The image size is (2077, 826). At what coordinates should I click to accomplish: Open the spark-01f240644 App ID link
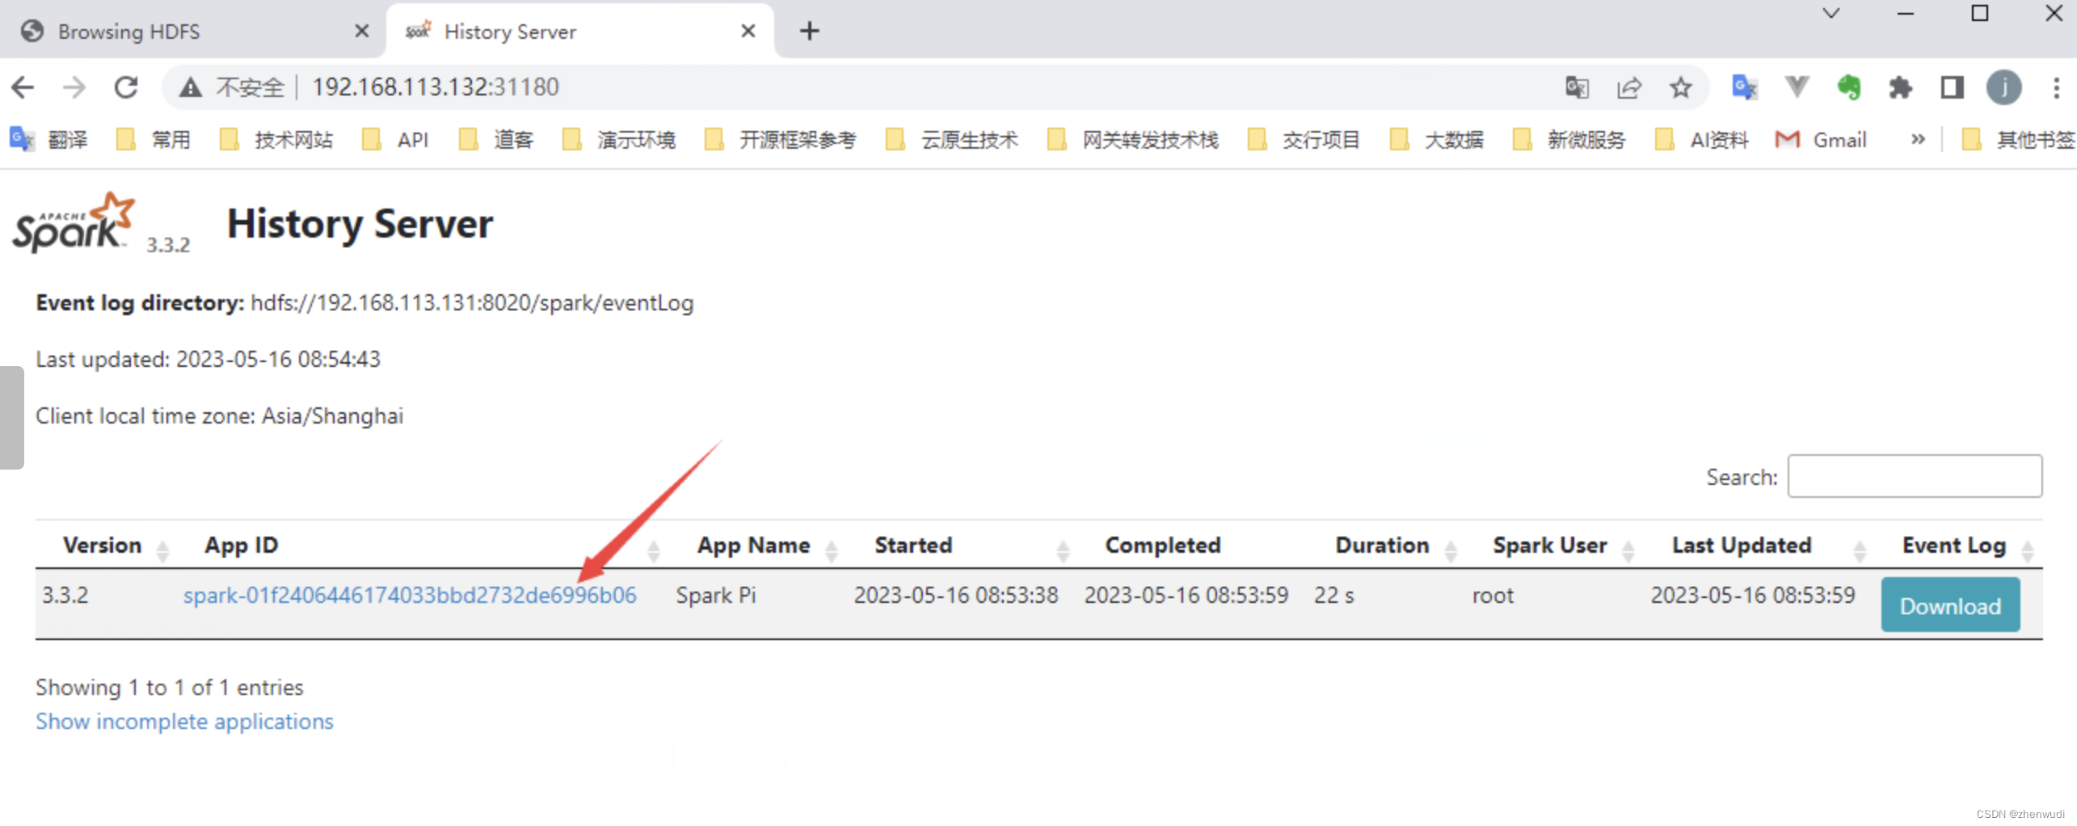coord(409,595)
